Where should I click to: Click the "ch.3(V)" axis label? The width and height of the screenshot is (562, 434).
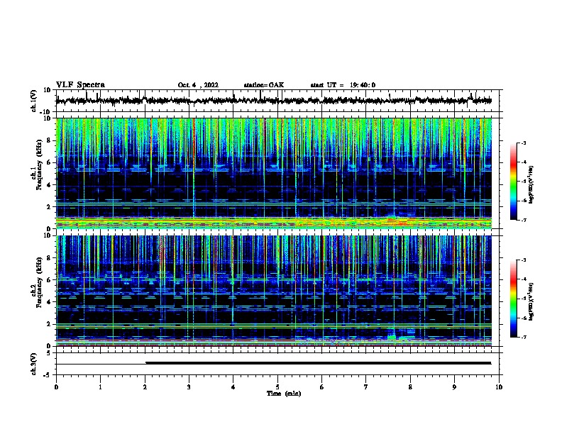(x=33, y=365)
